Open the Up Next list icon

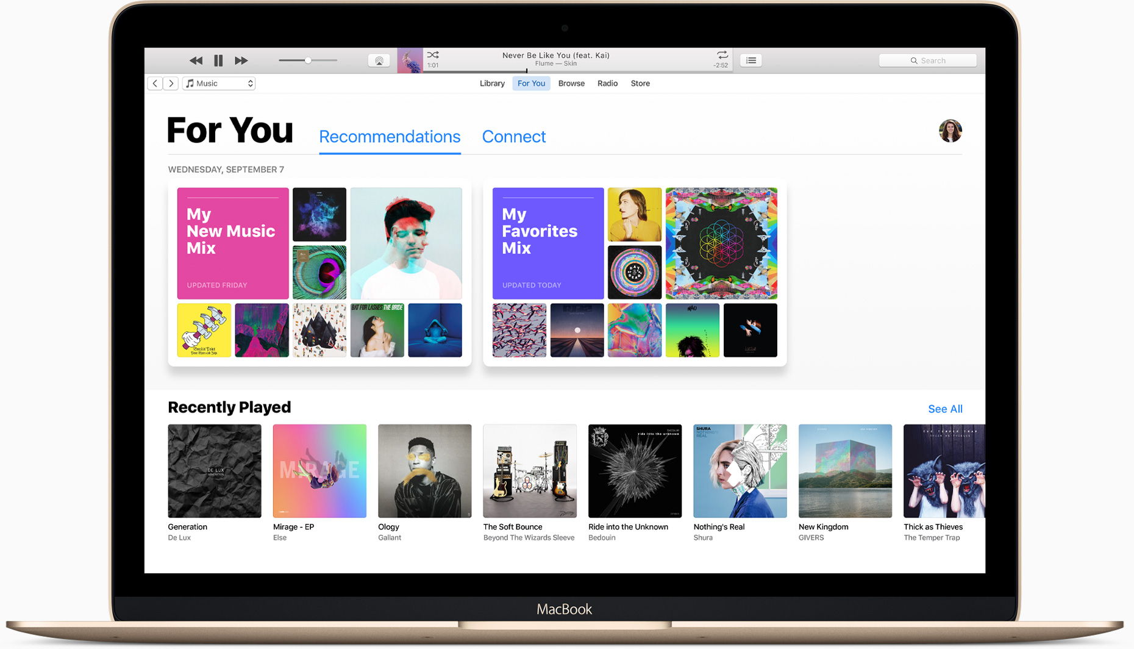coord(751,60)
